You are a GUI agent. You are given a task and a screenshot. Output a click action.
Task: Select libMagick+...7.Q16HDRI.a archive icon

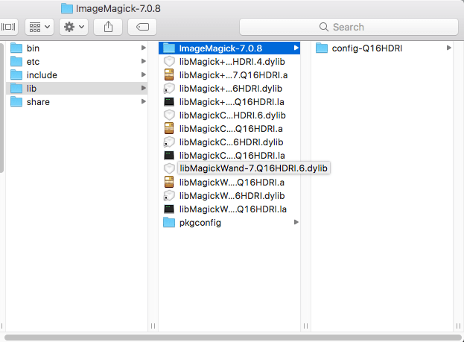coord(169,75)
